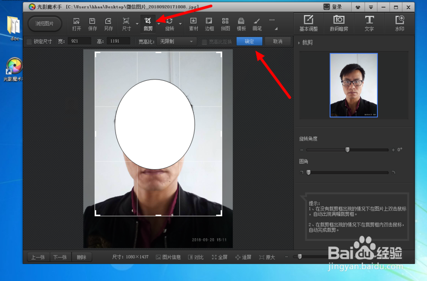Click the round-corner maximum icon

pyautogui.click(x=393, y=173)
